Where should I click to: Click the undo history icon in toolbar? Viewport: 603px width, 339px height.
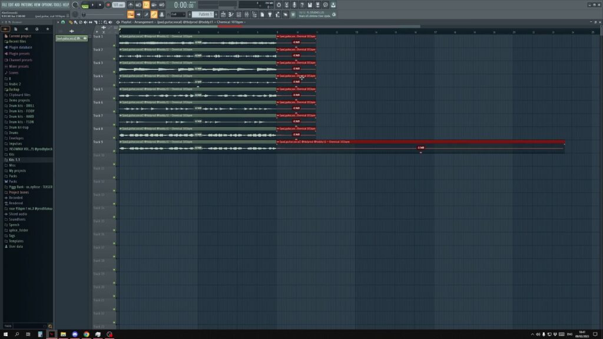click(x=279, y=5)
